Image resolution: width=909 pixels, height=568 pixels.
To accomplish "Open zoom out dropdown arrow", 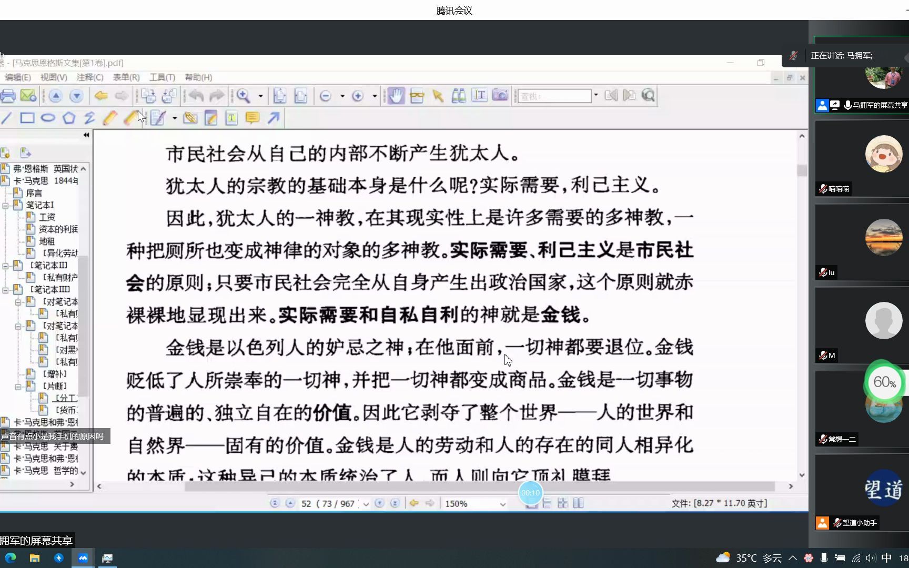I will click(342, 96).
